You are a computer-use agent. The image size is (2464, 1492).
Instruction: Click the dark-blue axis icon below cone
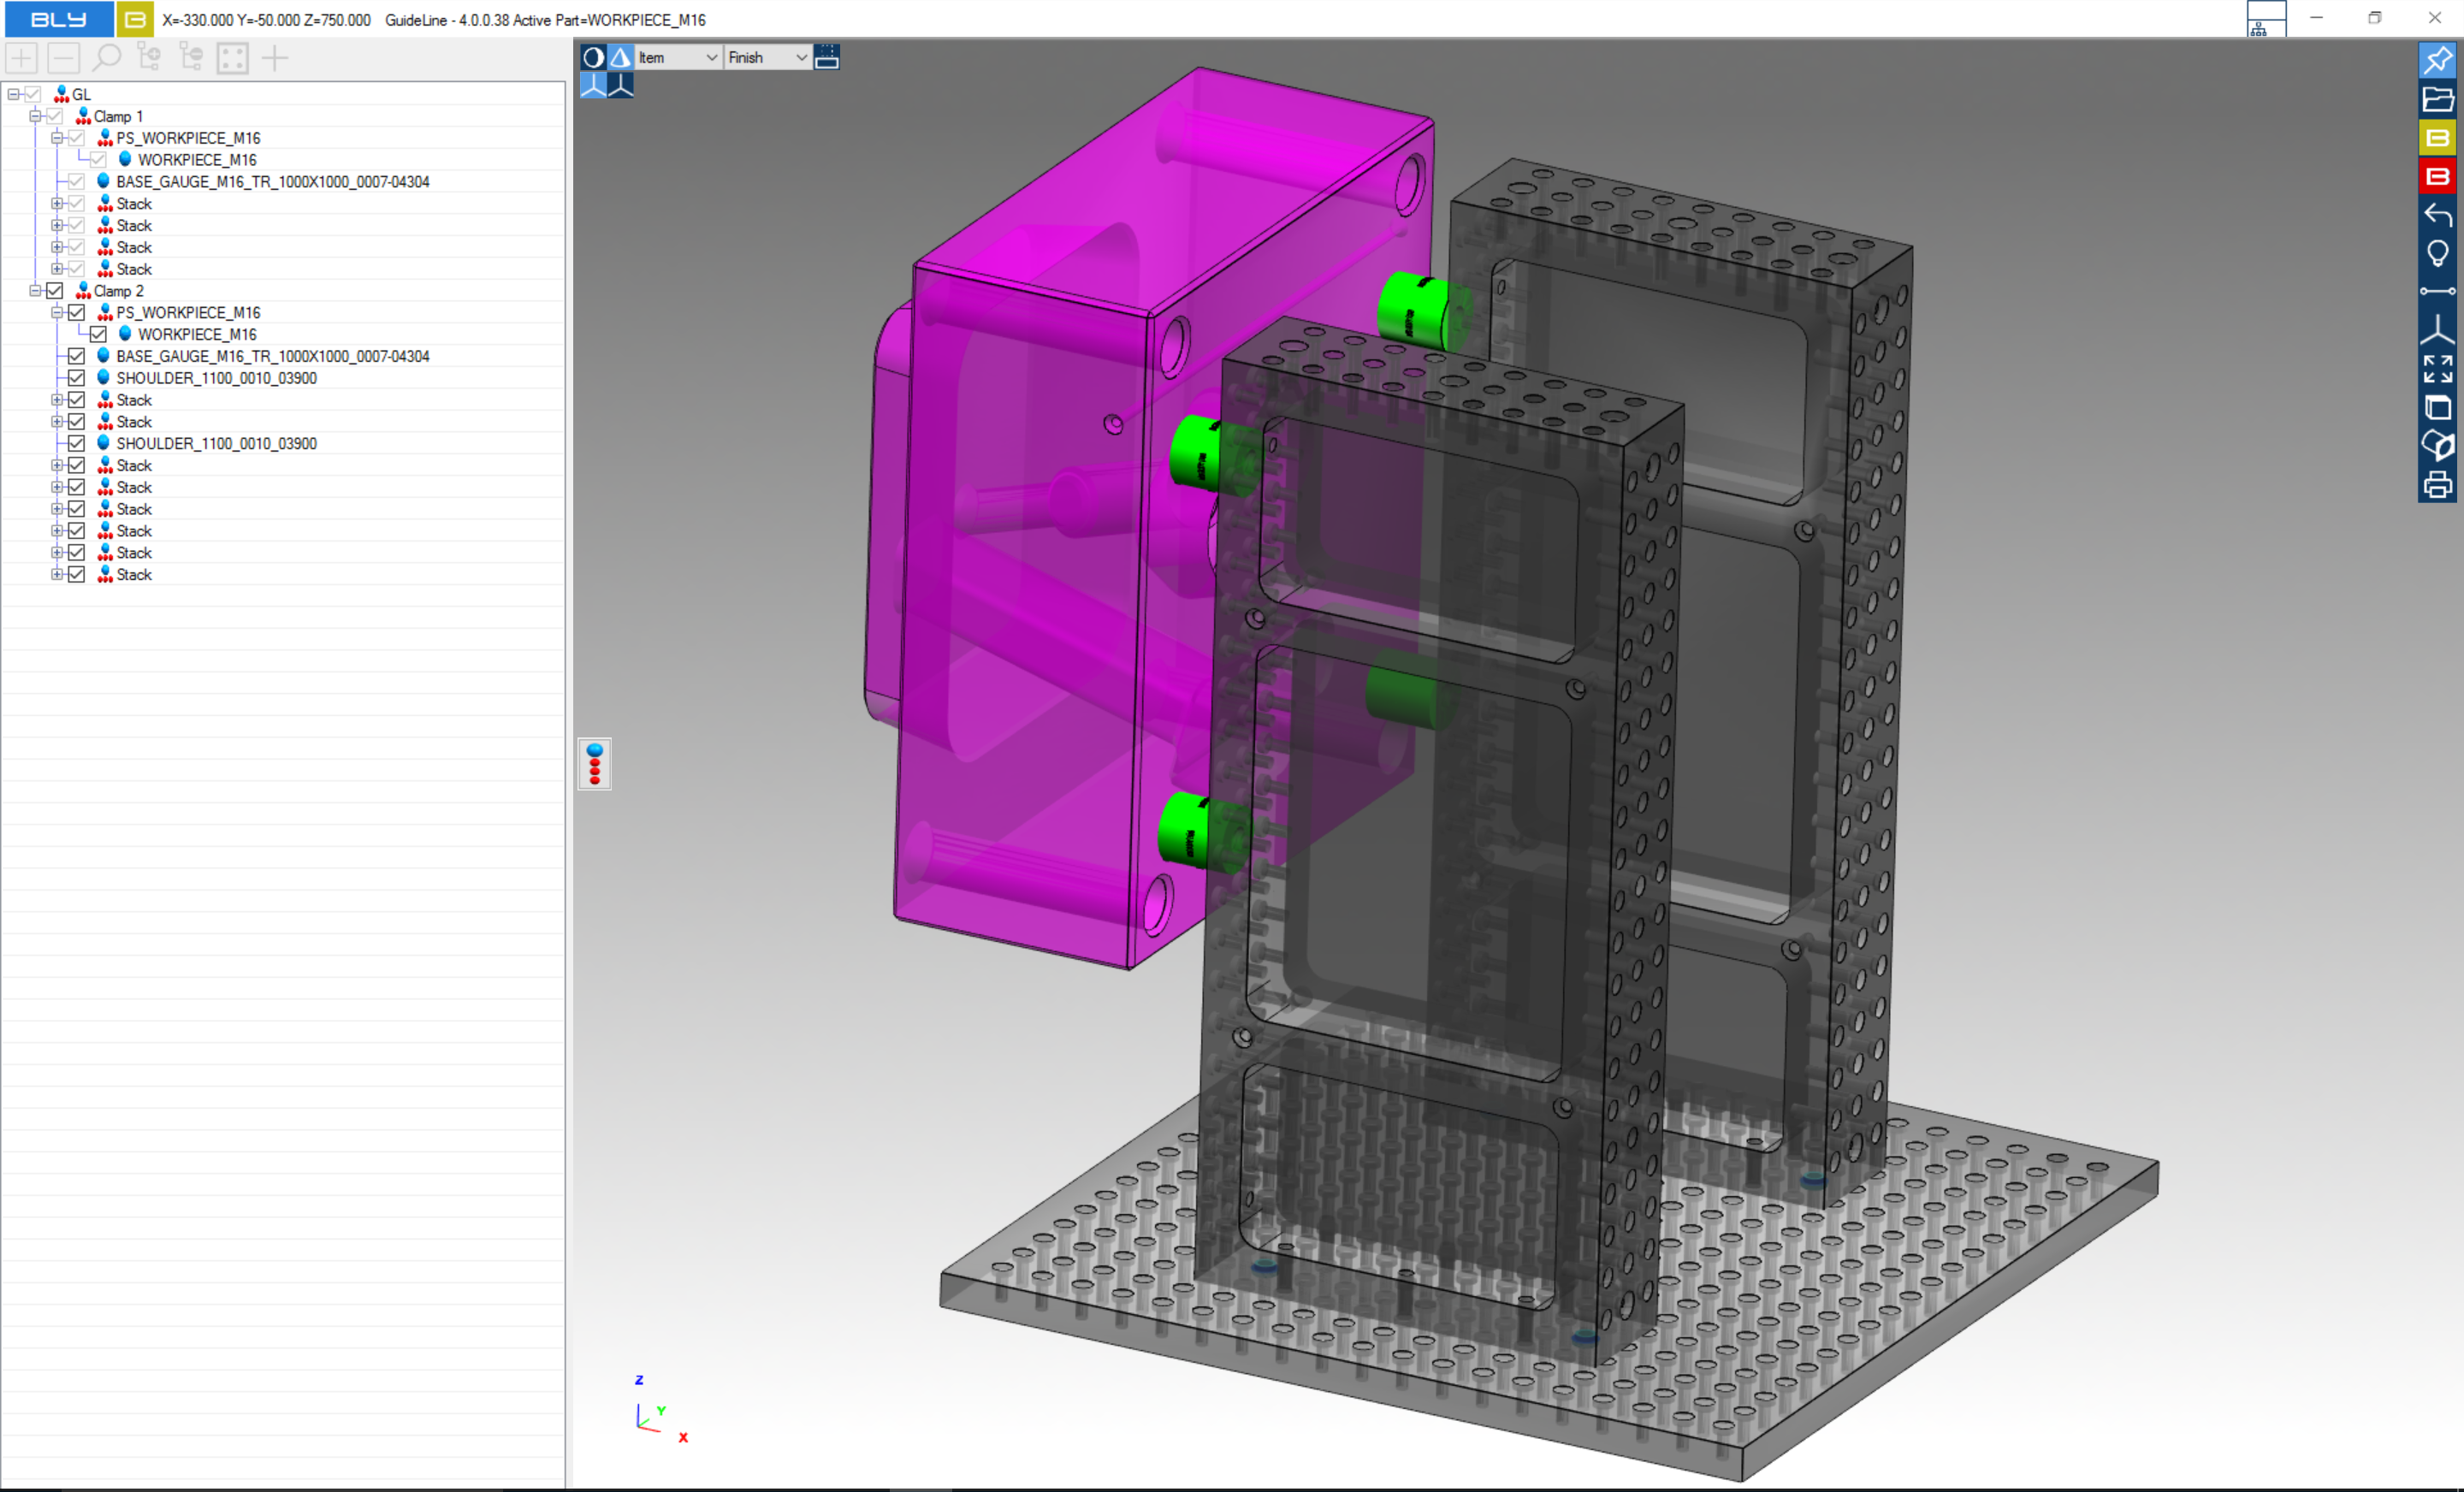click(x=620, y=85)
